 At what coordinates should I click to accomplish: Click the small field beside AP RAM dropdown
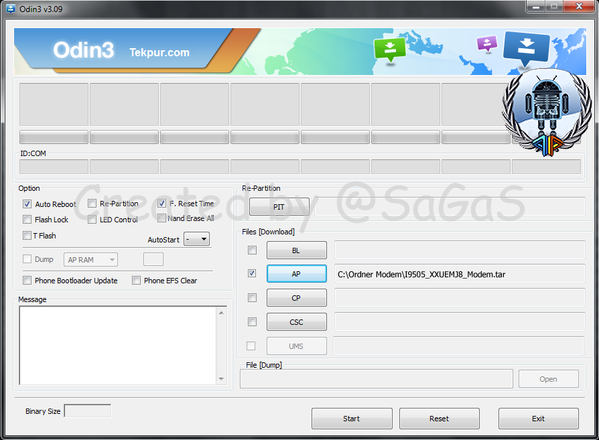[x=153, y=259]
